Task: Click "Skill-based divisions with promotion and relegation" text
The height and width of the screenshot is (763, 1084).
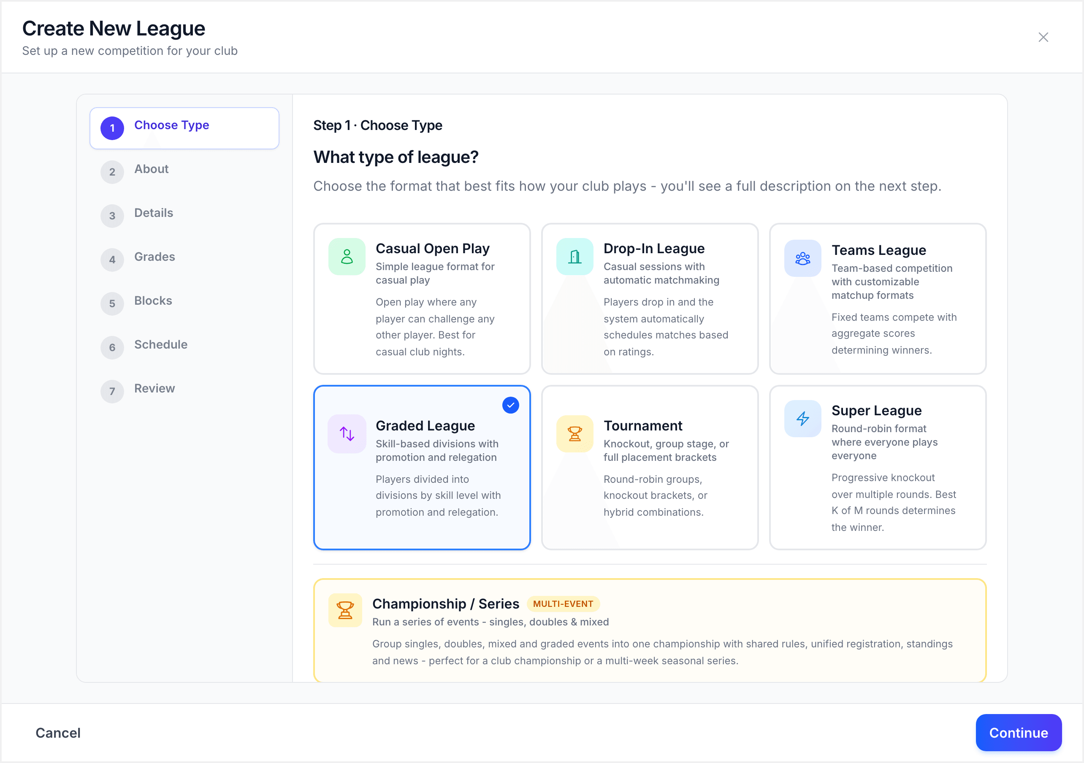Action: pyautogui.click(x=437, y=450)
